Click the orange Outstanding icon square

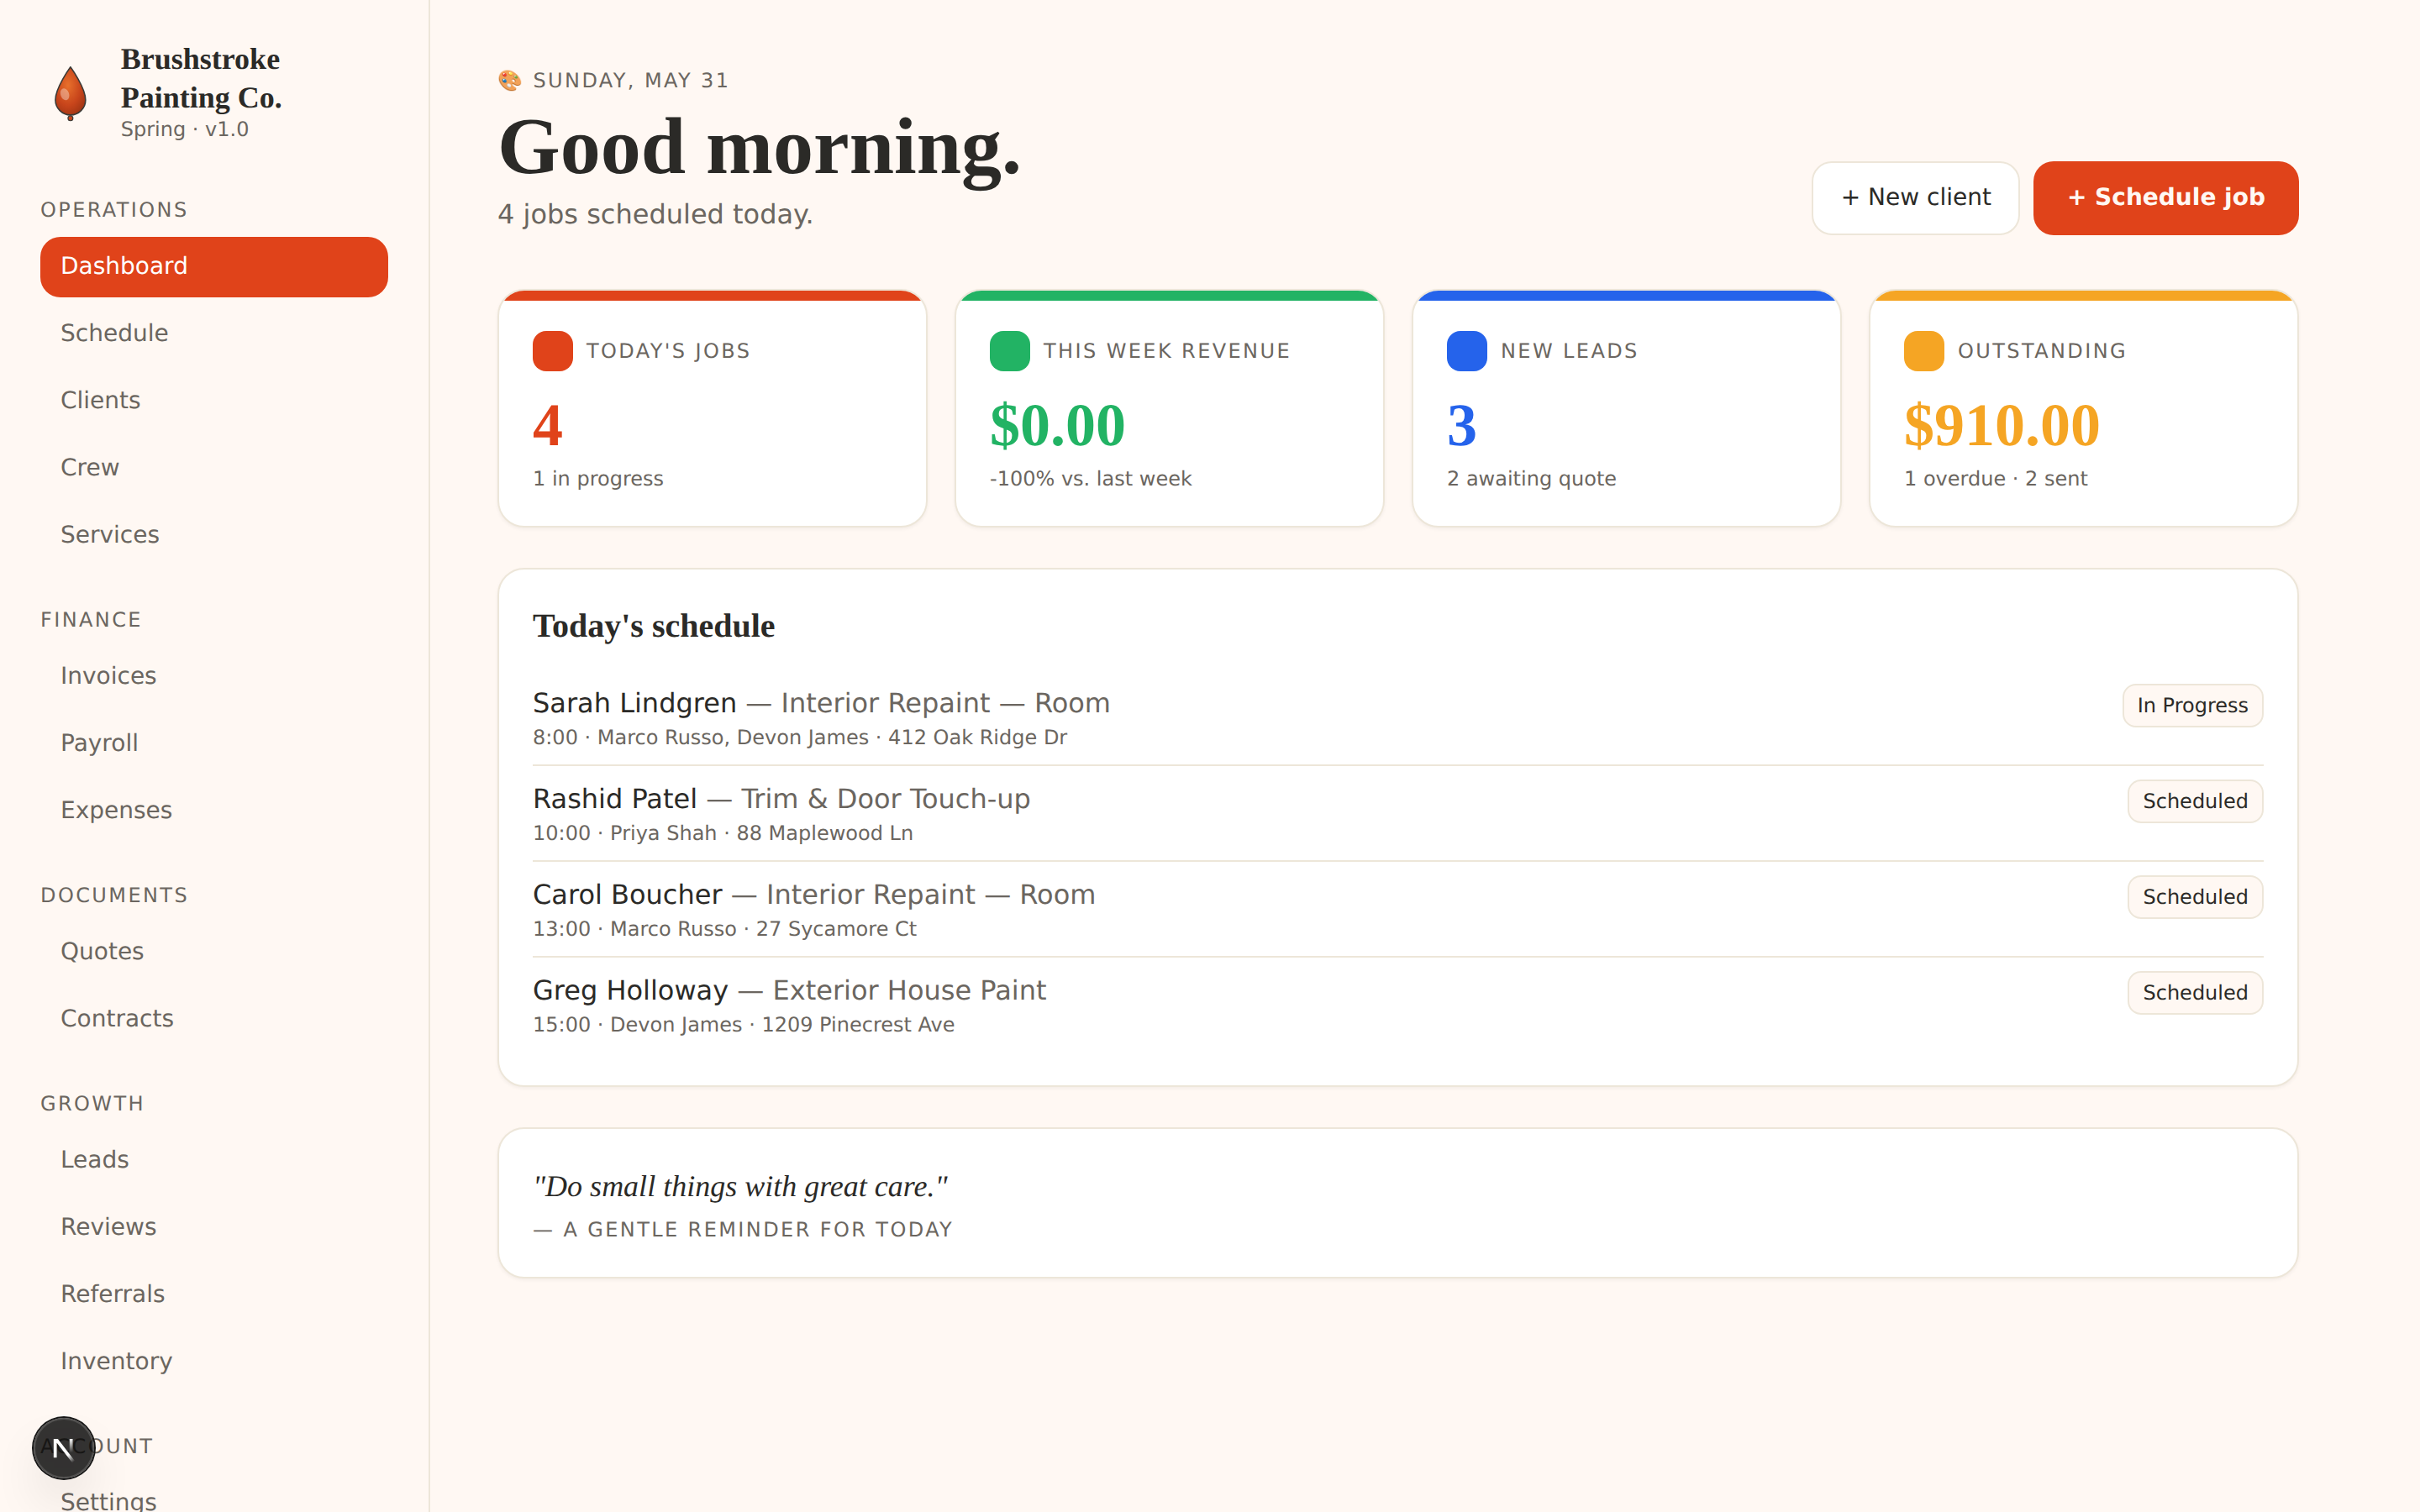1923,351
